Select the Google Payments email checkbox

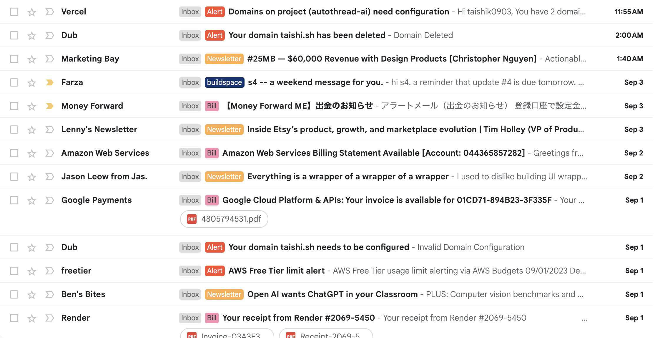pyautogui.click(x=14, y=200)
